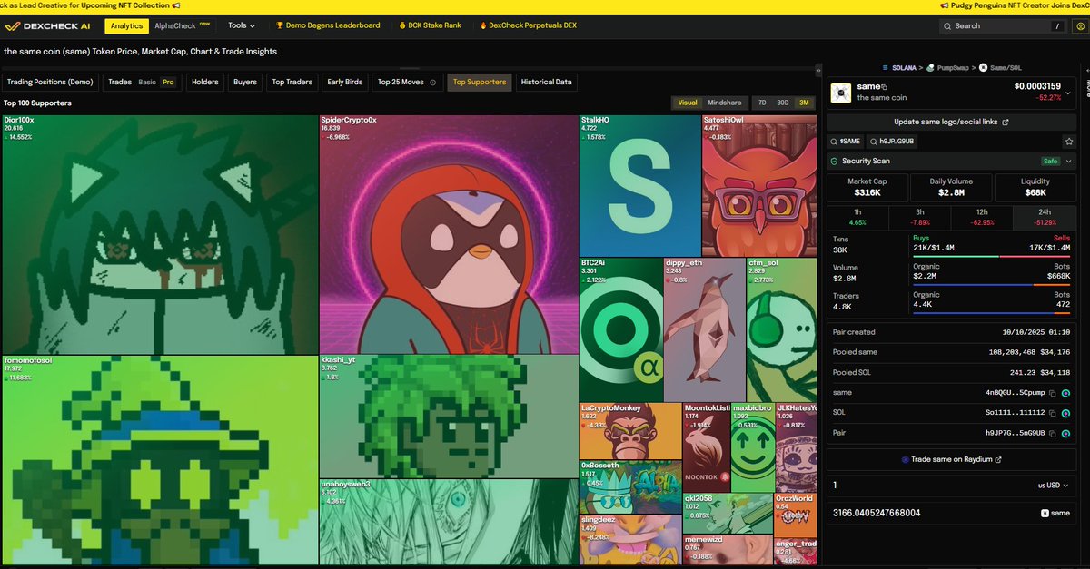This screenshot has width=1090, height=569.
Task: Open explorer icon for SOL row
Action: click(1066, 413)
